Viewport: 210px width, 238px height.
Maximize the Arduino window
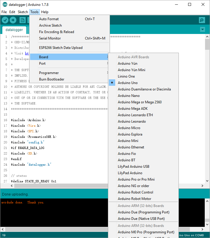190,5
